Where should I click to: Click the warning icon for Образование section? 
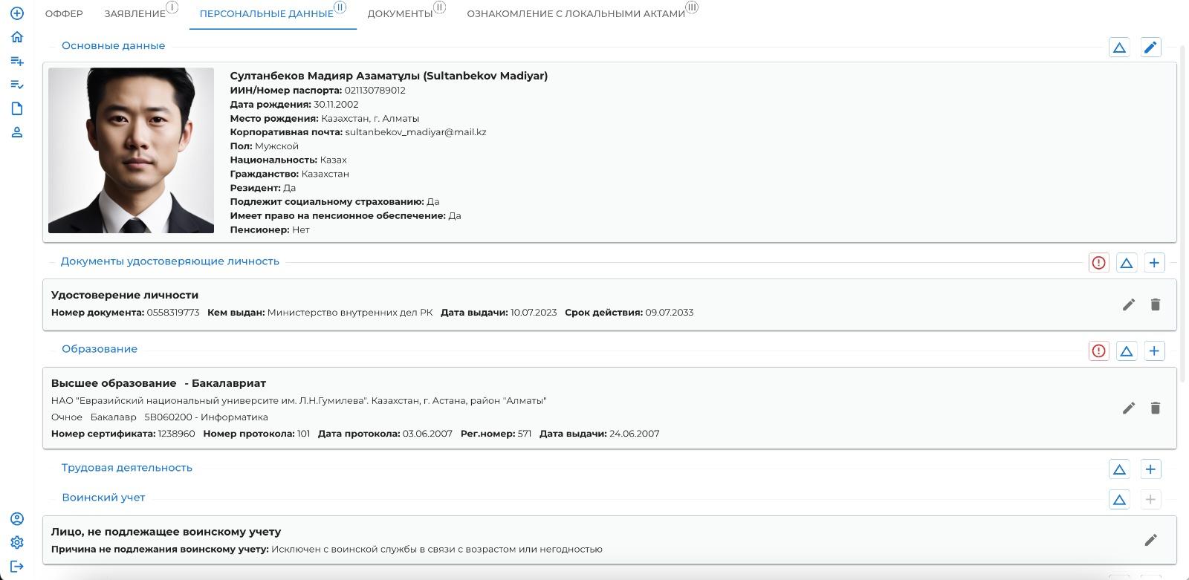(x=1098, y=351)
